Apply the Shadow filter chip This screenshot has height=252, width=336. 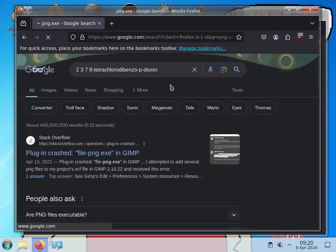pyautogui.click(x=105, y=108)
